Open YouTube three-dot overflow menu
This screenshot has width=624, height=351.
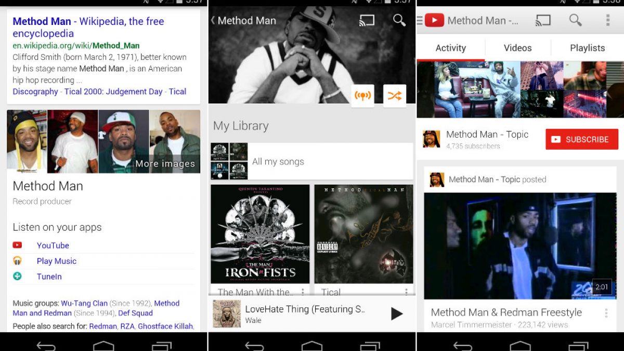[607, 20]
